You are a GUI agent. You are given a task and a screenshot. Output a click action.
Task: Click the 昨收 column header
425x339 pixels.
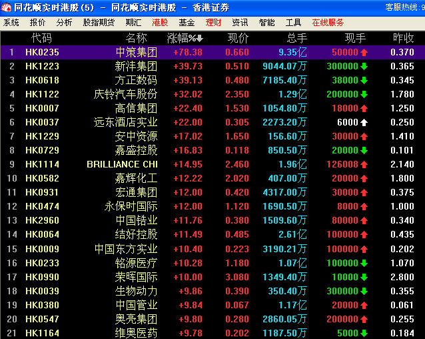pos(403,38)
